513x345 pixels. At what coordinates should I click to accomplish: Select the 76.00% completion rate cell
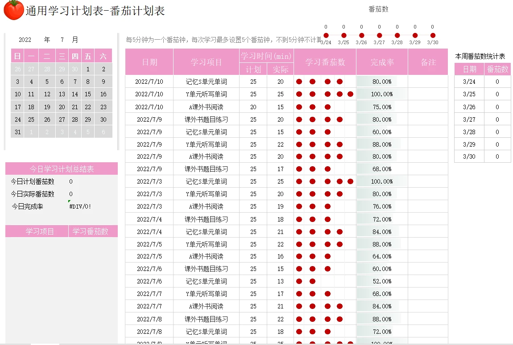[x=382, y=207]
